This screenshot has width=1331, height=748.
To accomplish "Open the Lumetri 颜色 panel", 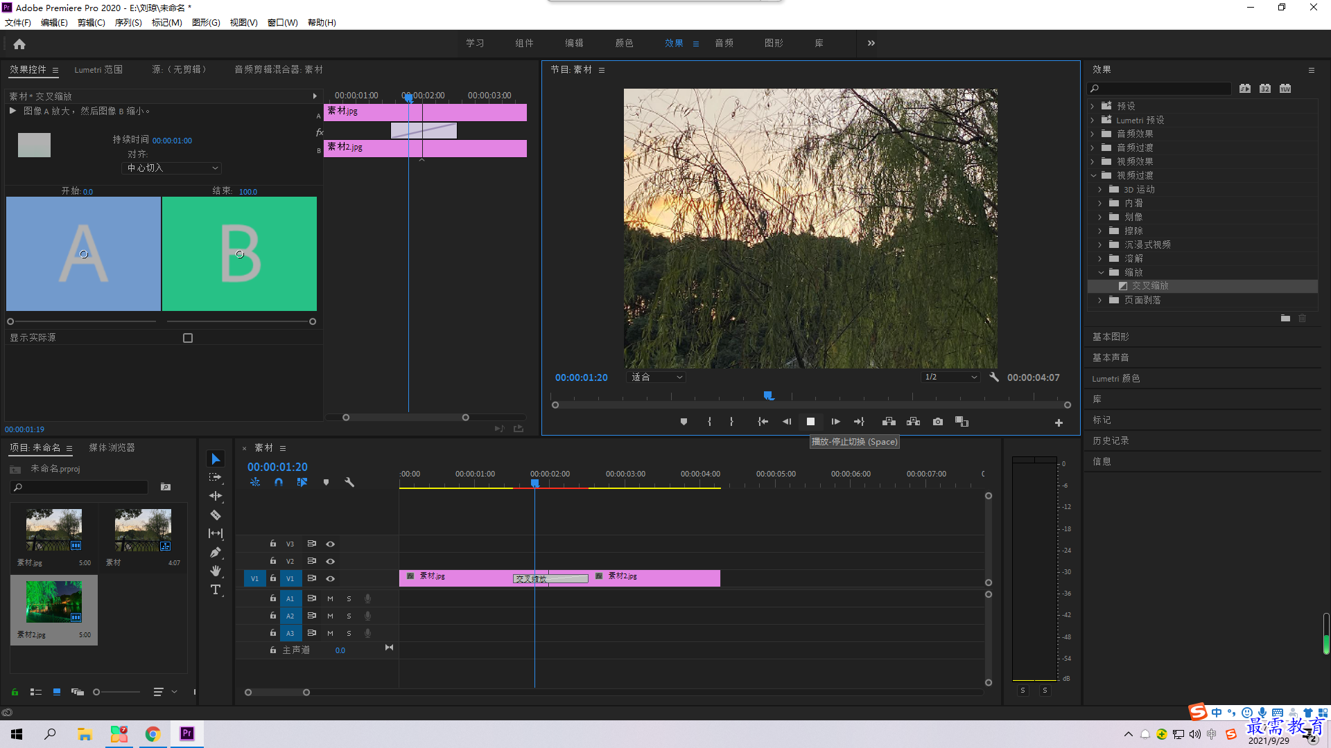I will tap(1115, 379).
